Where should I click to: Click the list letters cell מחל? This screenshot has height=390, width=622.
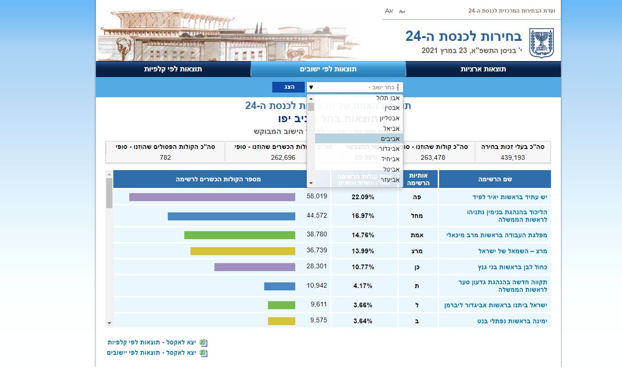click(x=418, y=216)
